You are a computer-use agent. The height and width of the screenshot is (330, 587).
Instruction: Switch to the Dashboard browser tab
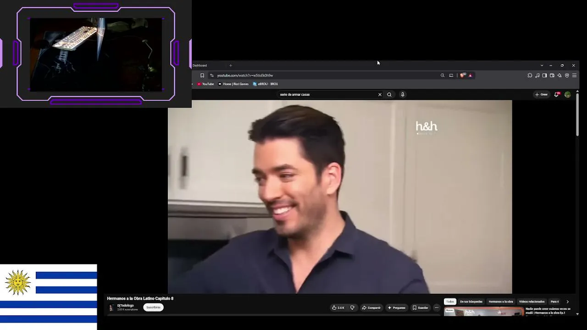pyautogui.click(x=200, y=65)
